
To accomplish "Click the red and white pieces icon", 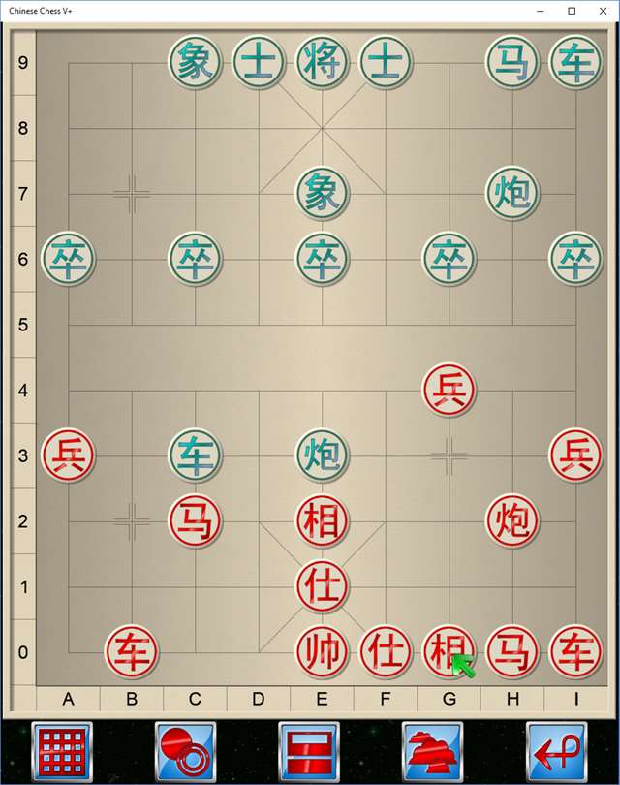I will (186, 752).
